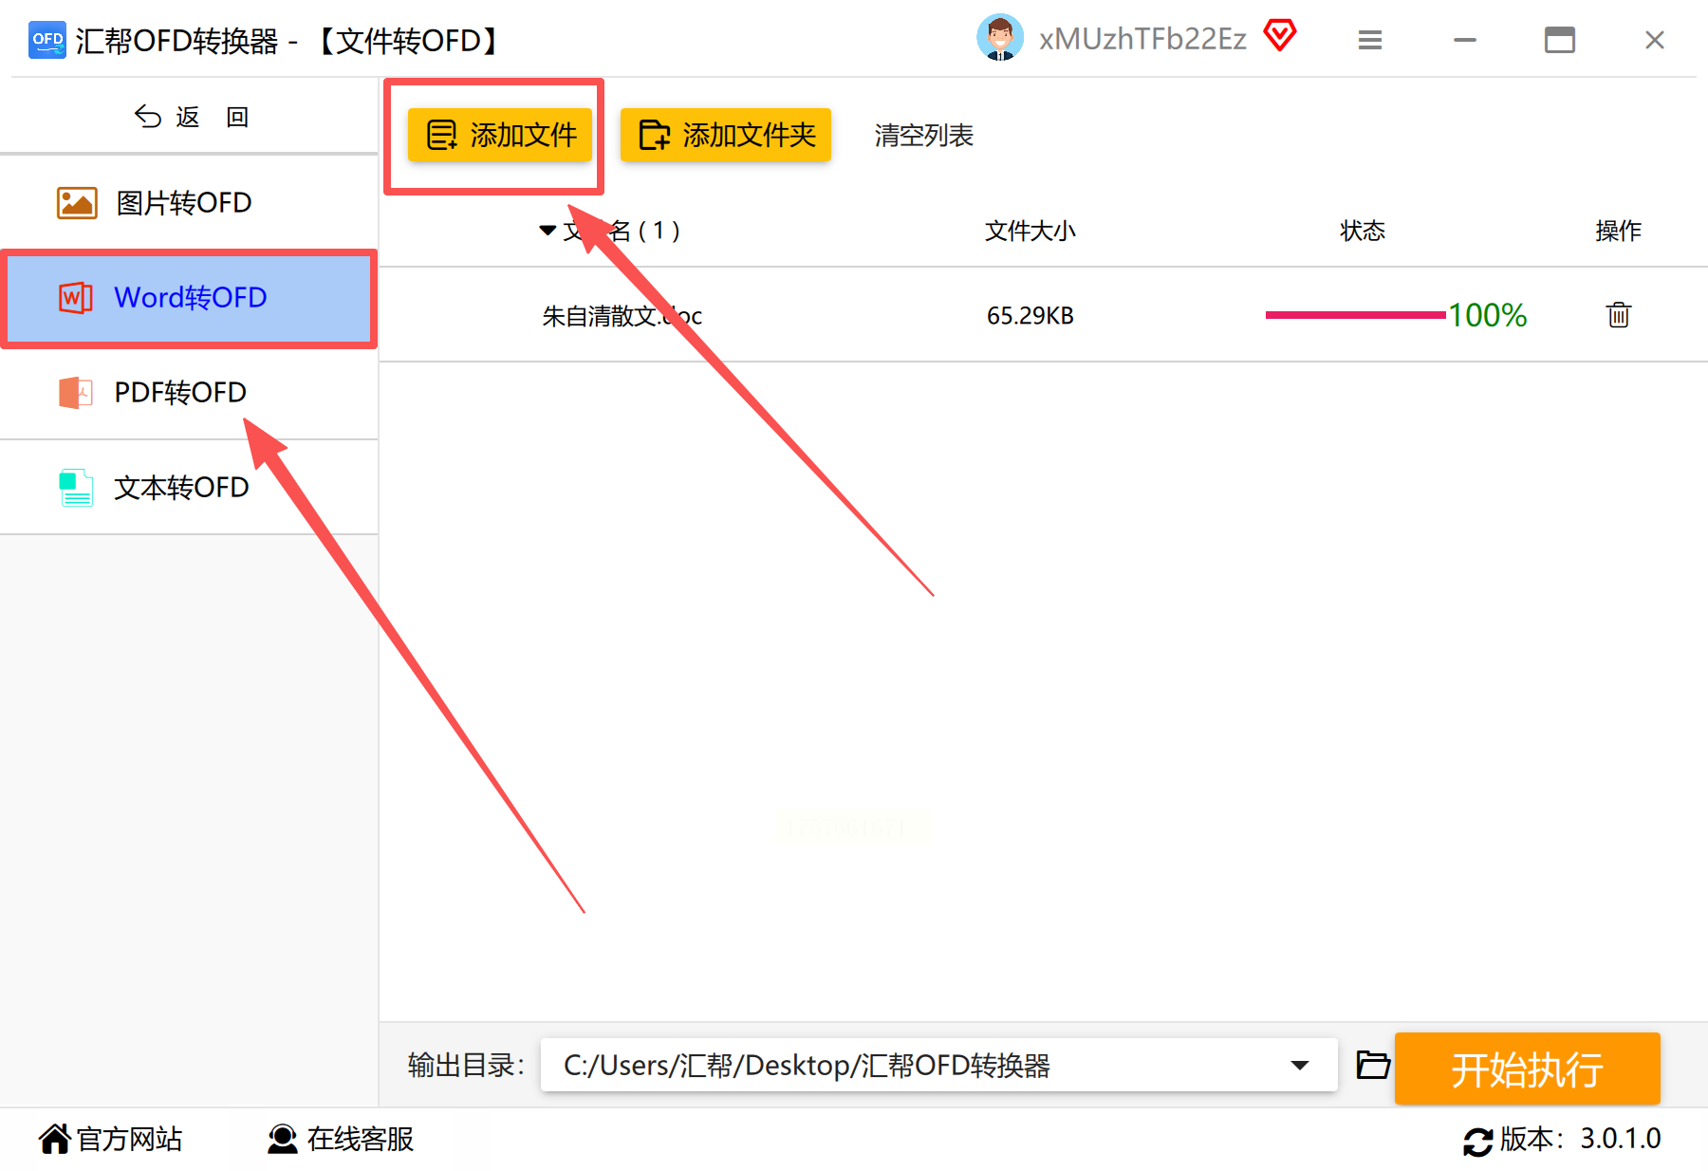1708x1171 pixels.
Task: Click the version refresh icon
Action: [1477, 1140]
